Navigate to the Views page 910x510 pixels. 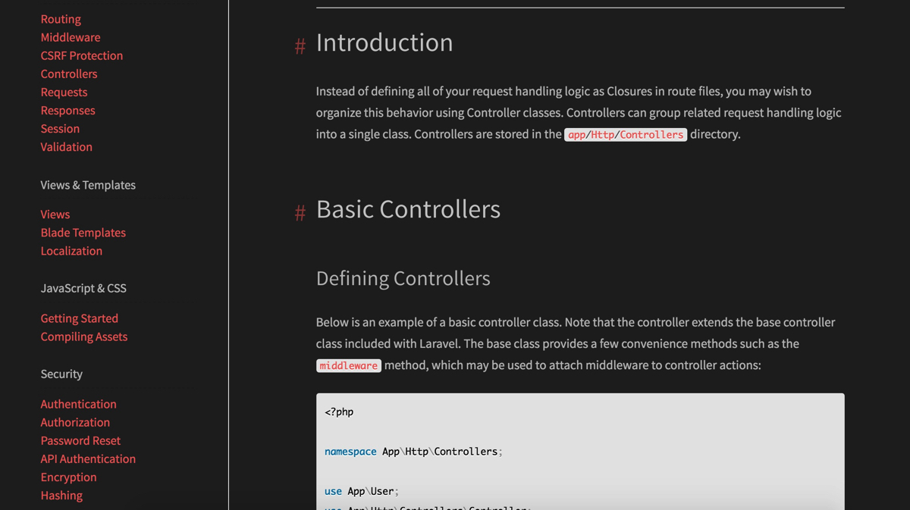55,214
